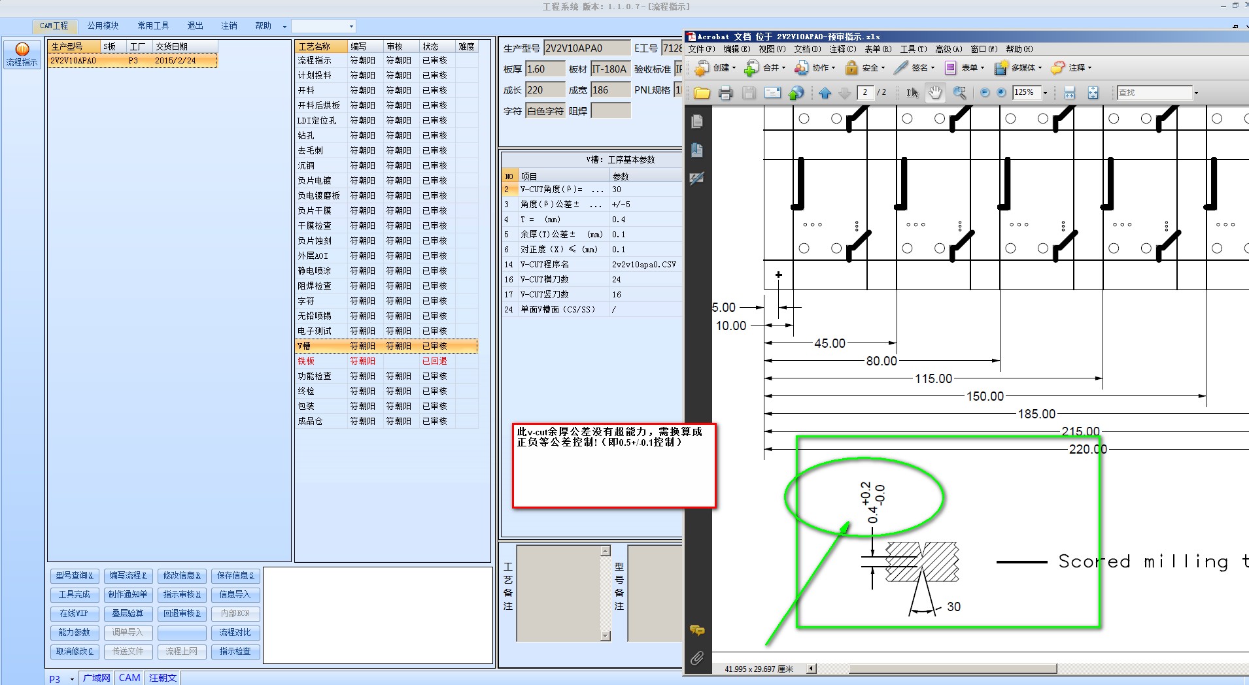The width and height of the screenshot is (1249, 685).
Task: Click the 签名 pen icon in Acrobat
Action: 900,67
